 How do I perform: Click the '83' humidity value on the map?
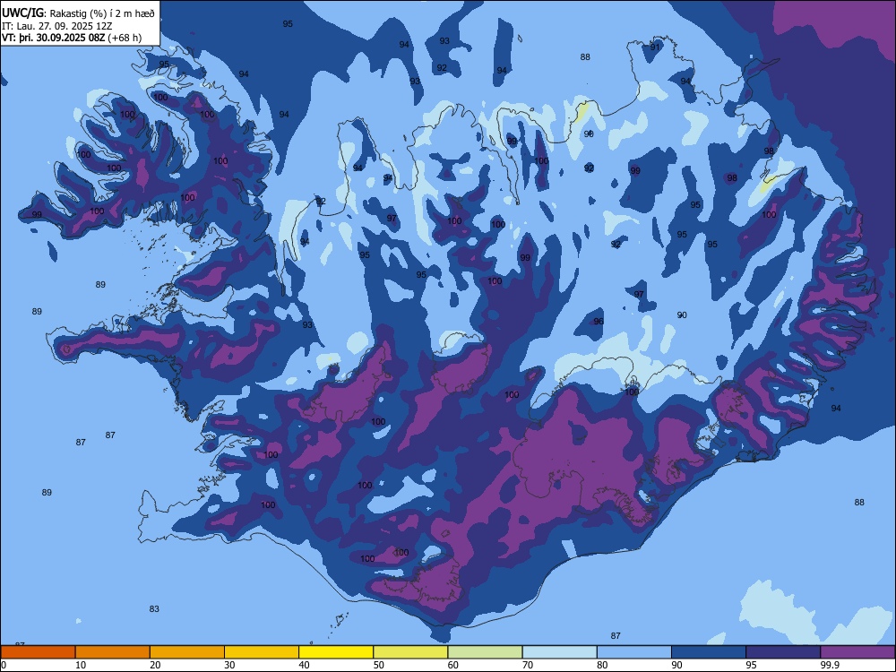[x=154, y=609]
